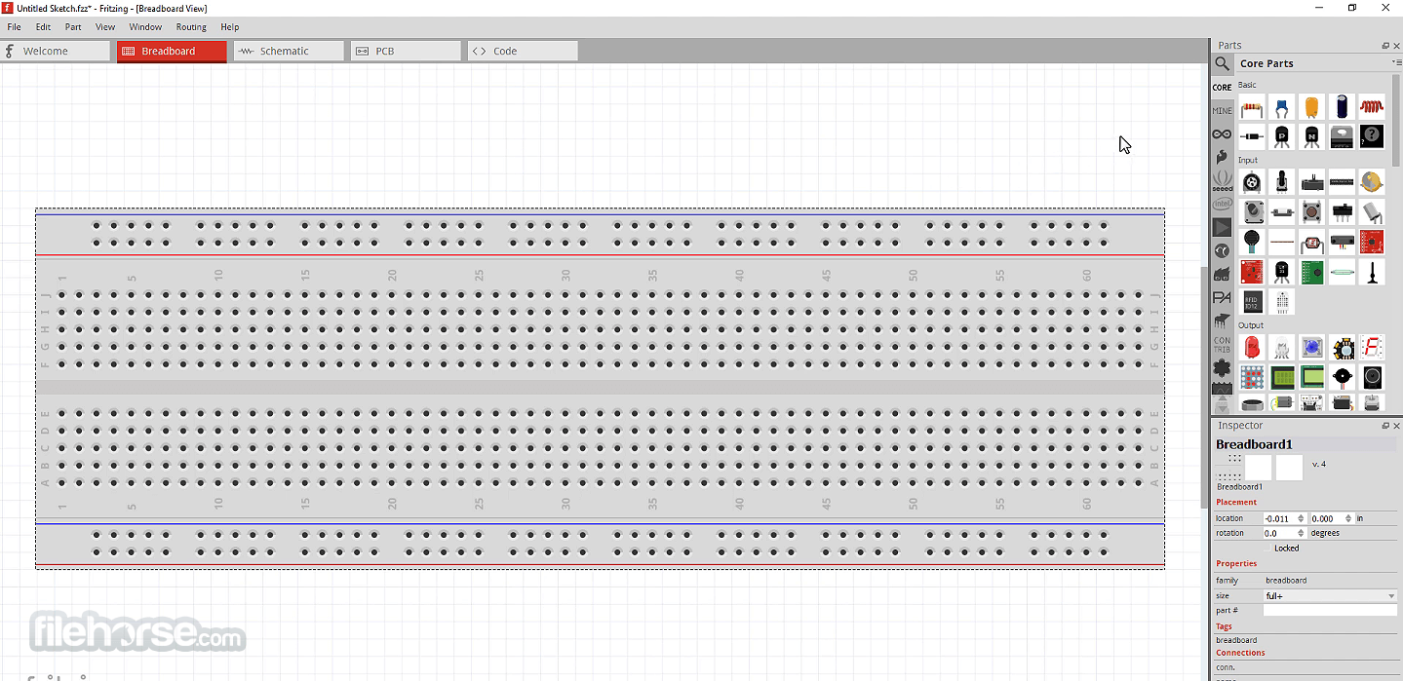Click the part # input field

tap(1330, 610)
